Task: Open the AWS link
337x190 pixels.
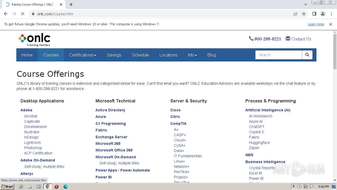Action: [249, 155]
